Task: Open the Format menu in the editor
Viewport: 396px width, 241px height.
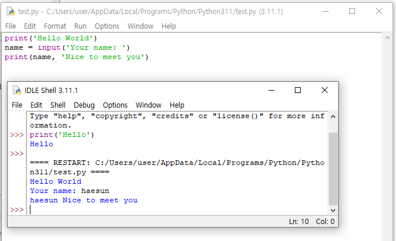Action: click(55, 26)
